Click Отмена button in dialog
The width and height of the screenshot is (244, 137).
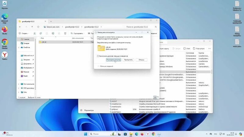(x=141, y=60)
